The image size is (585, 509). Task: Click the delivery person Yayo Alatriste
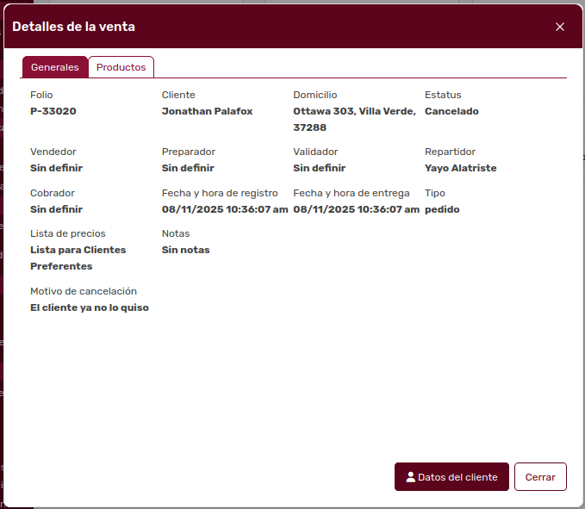[460, 168]
